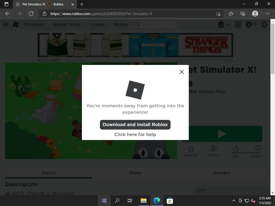Open the Collections icon in Edge toolbar

243,14
